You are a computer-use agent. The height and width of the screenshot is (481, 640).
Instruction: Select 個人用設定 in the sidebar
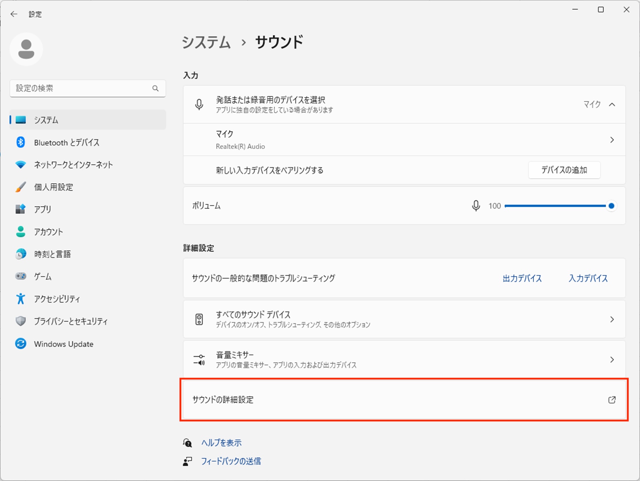click(54, 187)
